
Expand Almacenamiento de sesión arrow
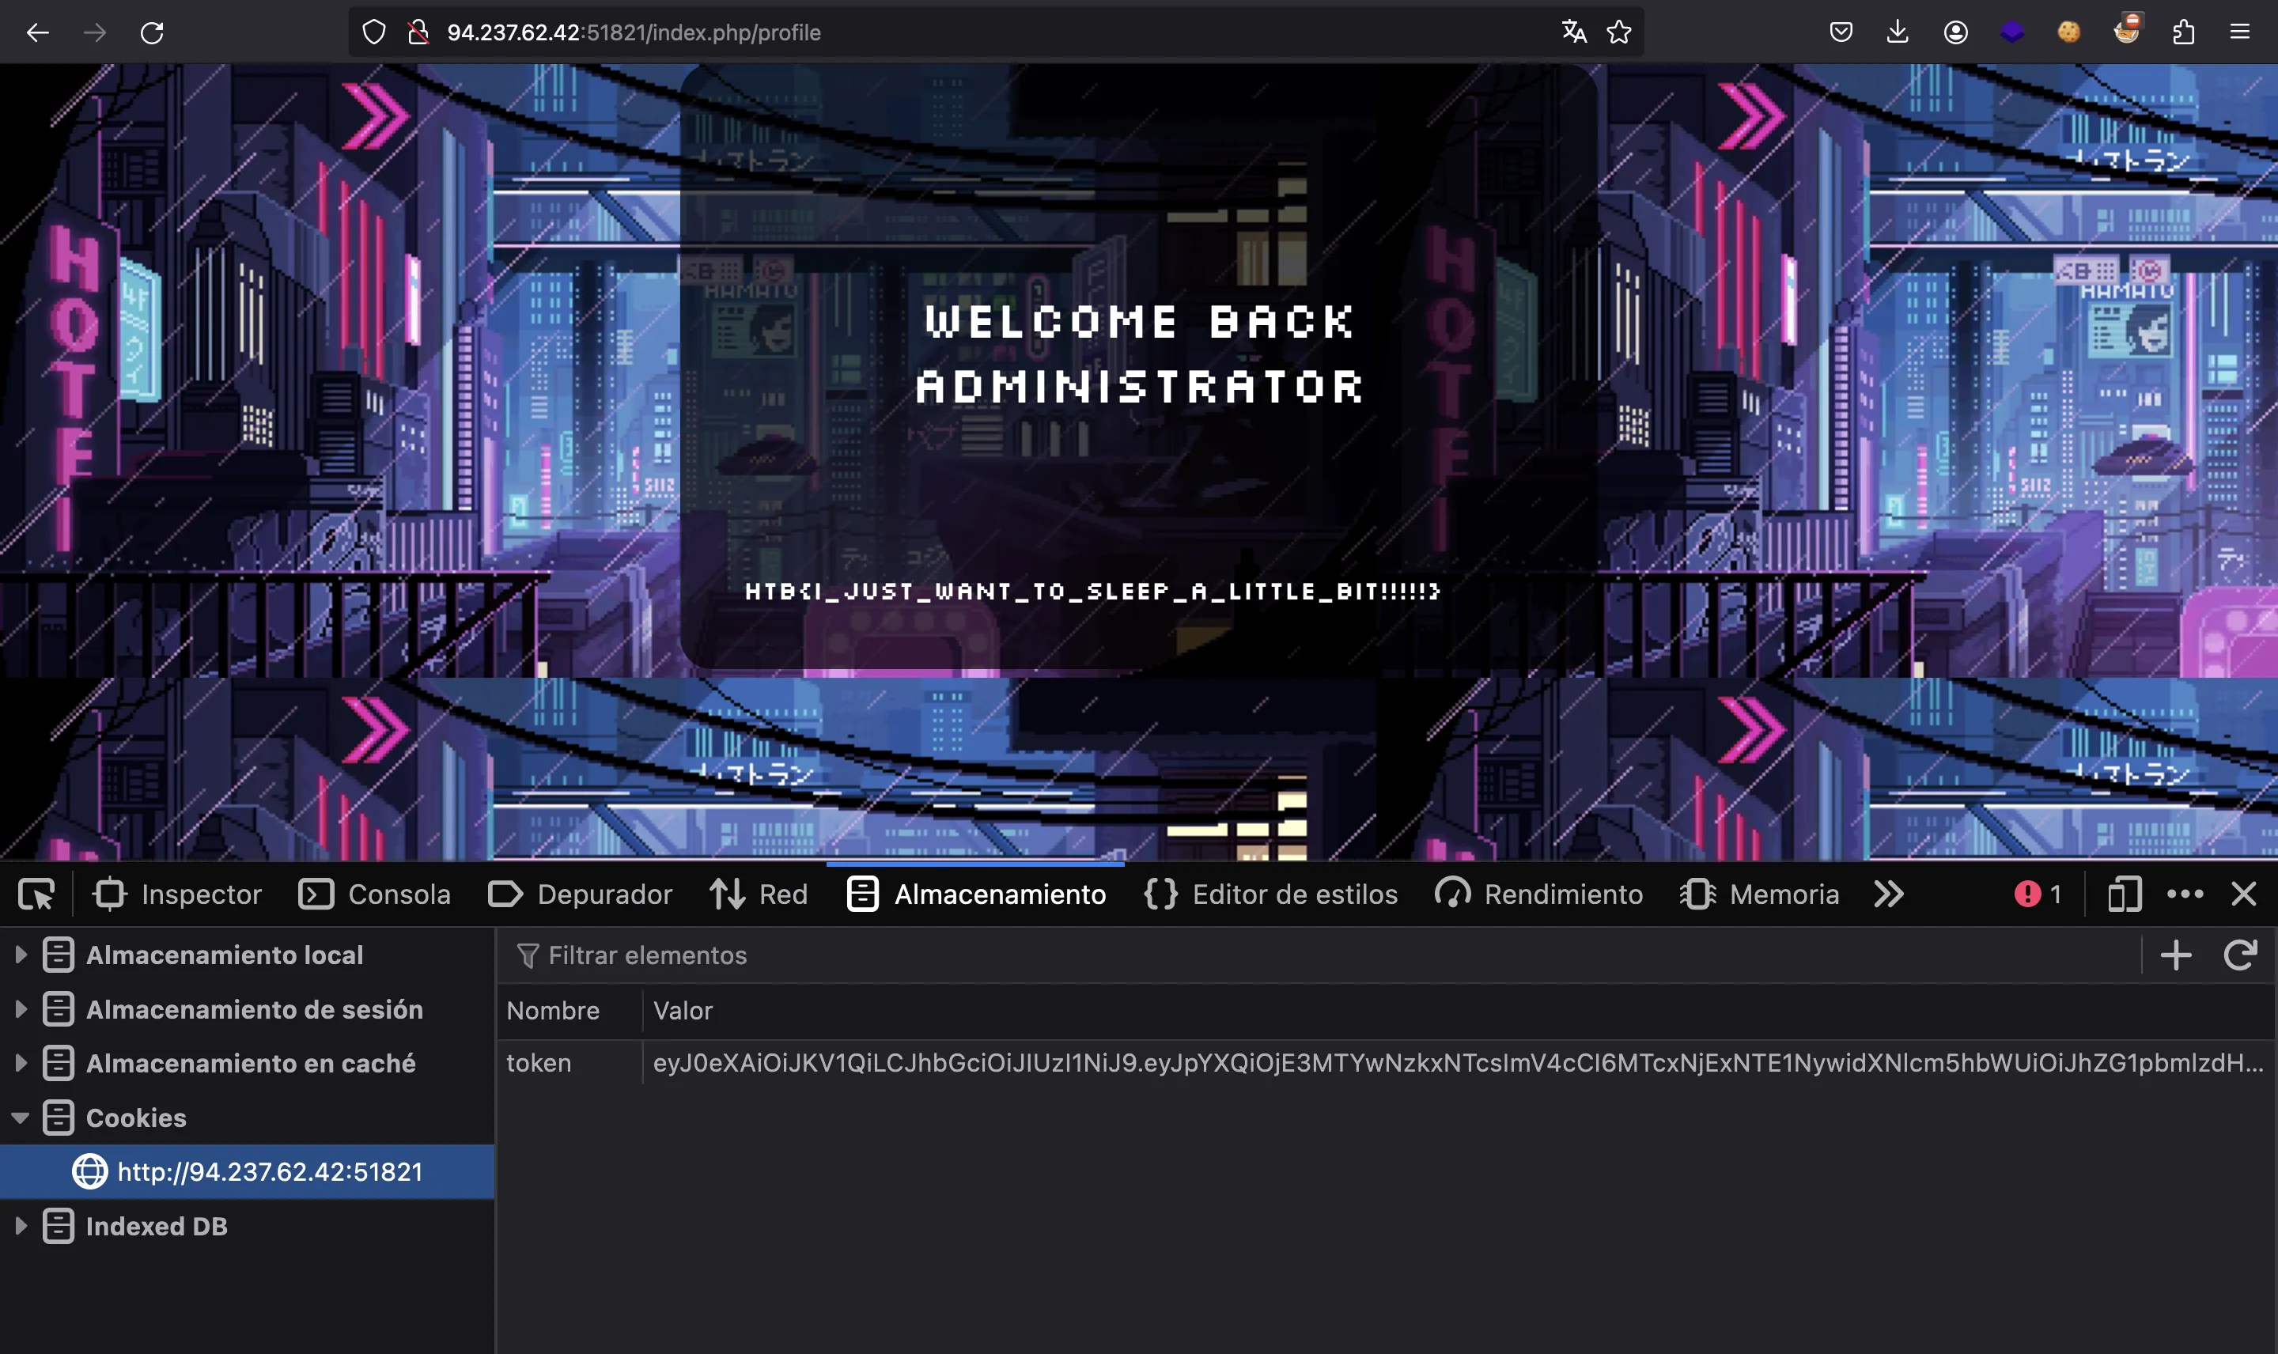[x=20, y=1009]
